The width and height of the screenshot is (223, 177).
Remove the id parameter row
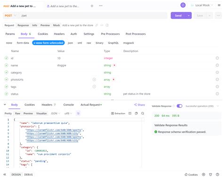(x=217, y=58)
